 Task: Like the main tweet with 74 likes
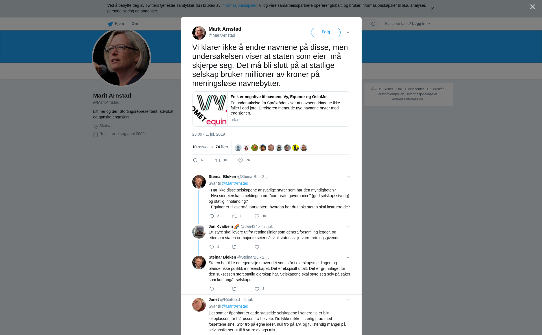[241, 160]
